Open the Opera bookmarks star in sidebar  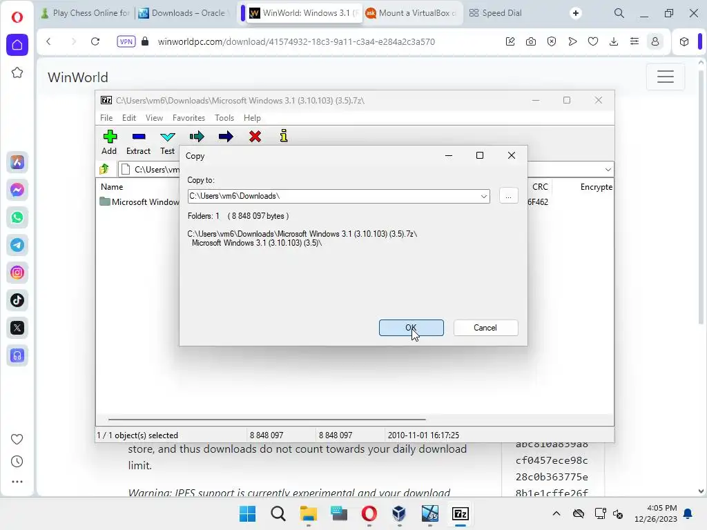point(17,72)
